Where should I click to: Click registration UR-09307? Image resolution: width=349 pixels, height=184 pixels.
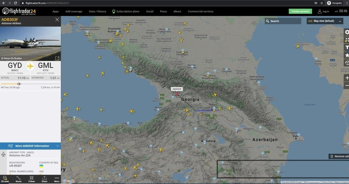pyautogui.click(x=16, y=165)
